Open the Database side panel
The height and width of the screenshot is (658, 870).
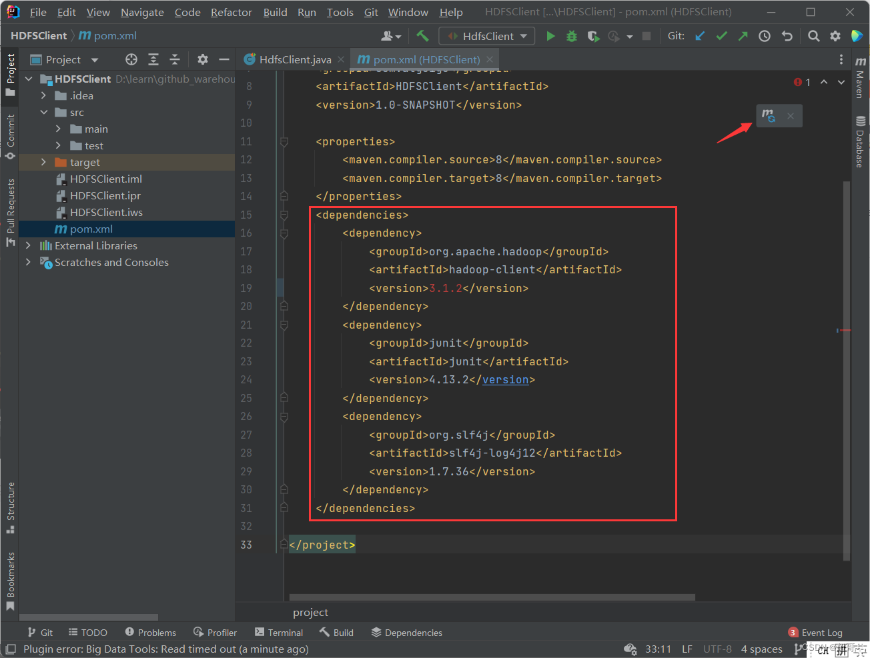(x=860, y=141)
